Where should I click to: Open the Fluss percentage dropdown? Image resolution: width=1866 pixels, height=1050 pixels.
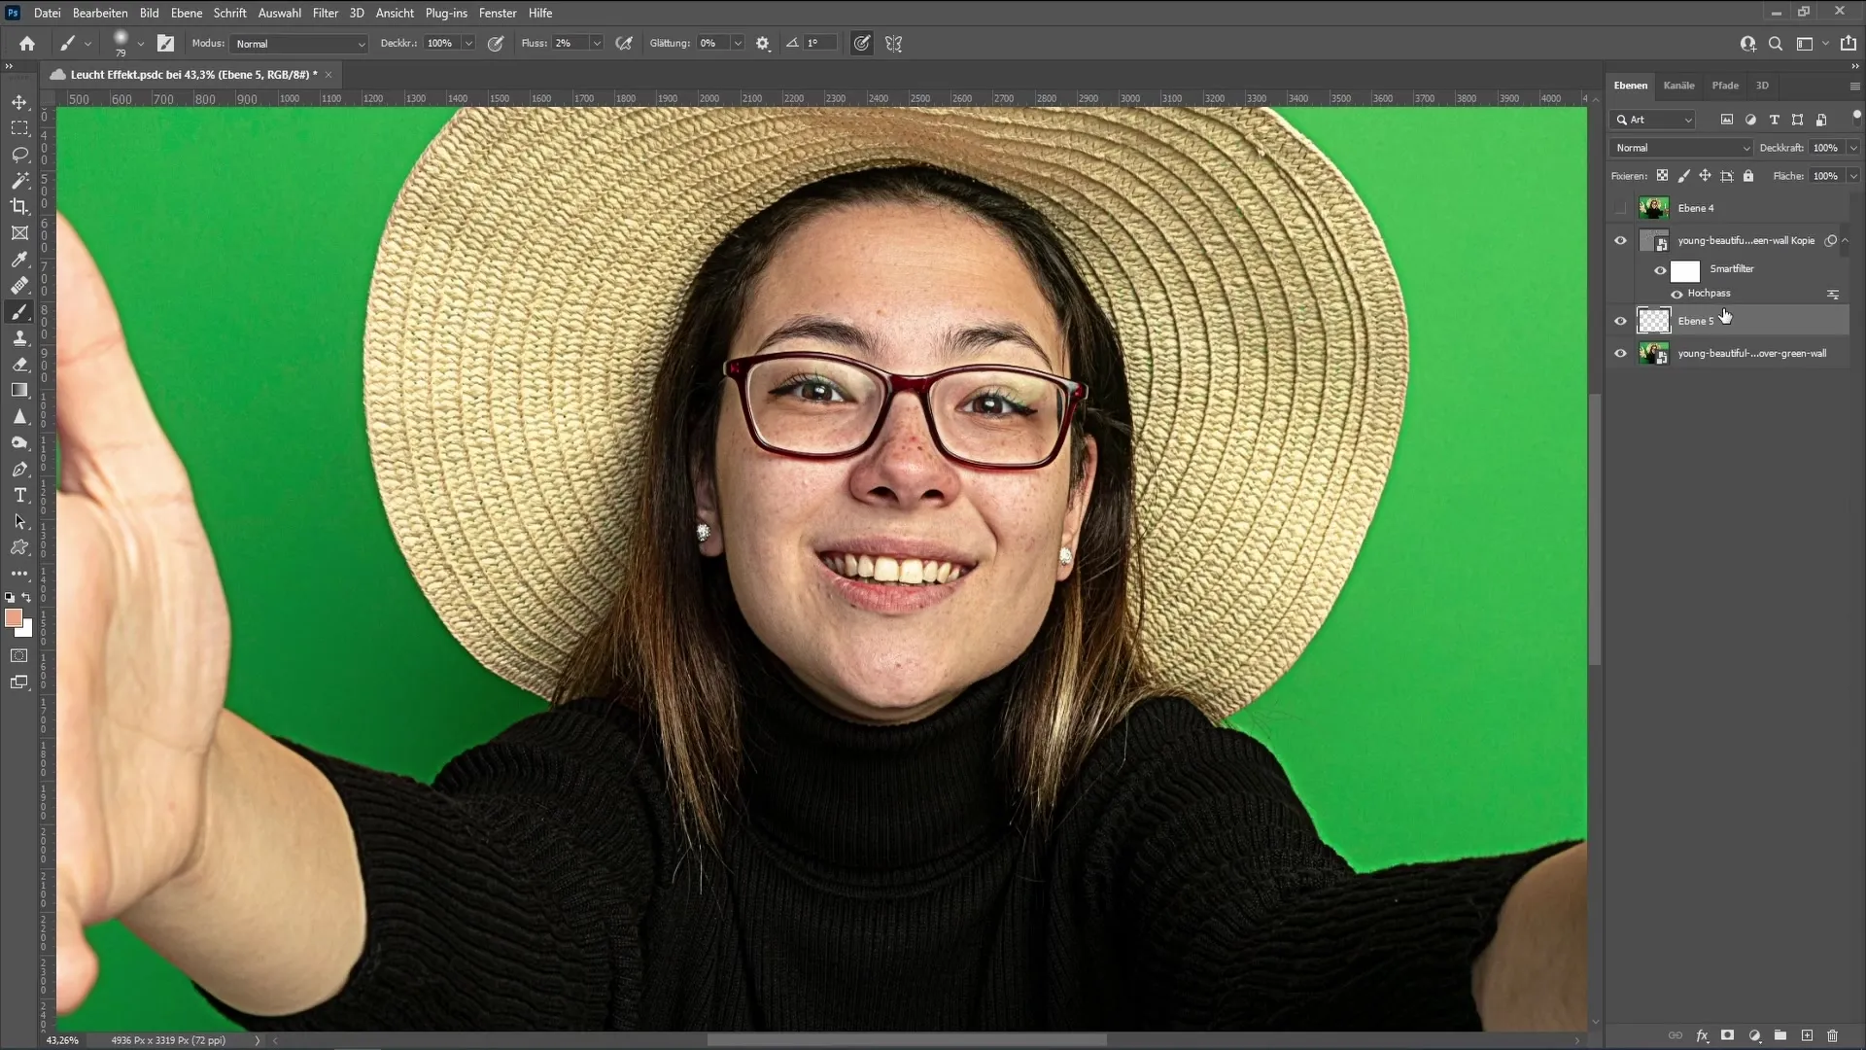click(599, 44)
